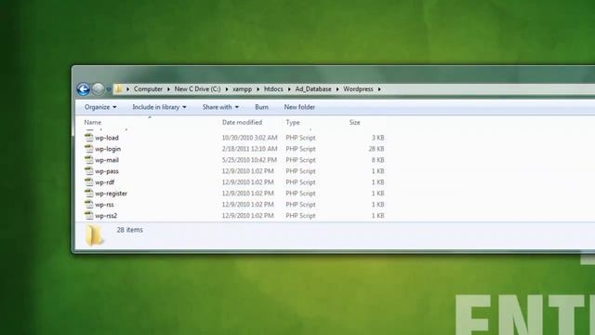Click the Burn toolbar button

coord(261,107)
